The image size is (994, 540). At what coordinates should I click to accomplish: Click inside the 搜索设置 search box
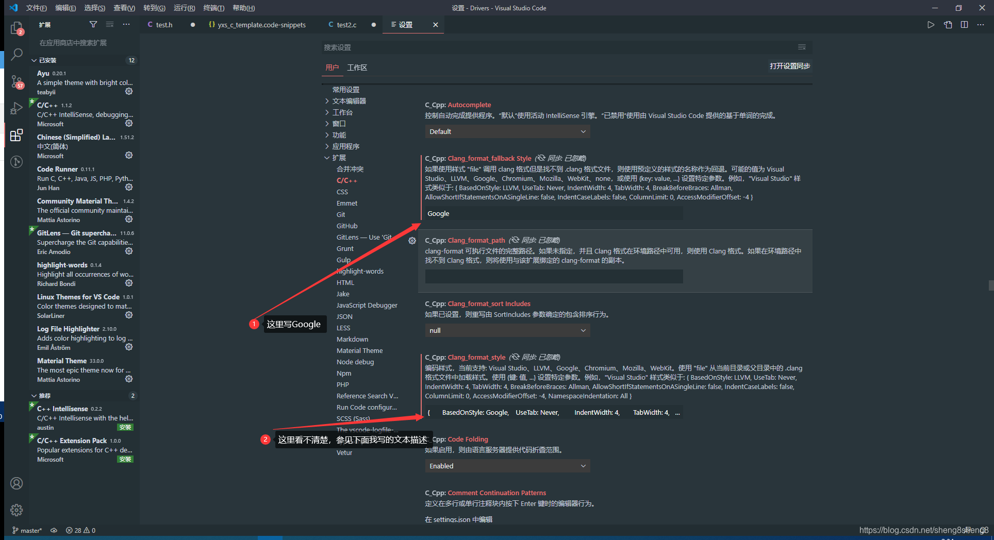[516, 47]
